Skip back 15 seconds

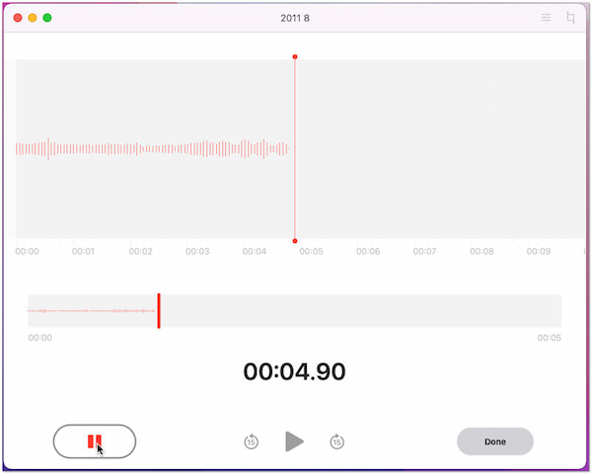[x=252, y=441]
